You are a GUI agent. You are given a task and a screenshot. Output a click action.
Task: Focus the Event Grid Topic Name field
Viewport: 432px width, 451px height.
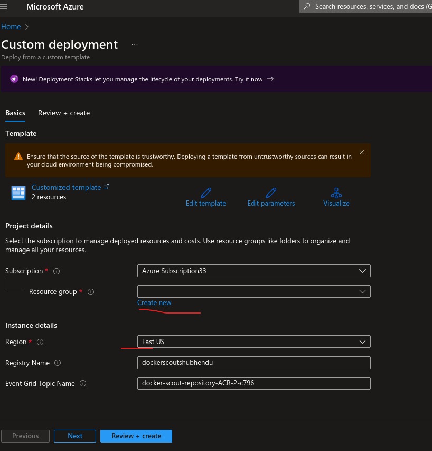point(254,383)
